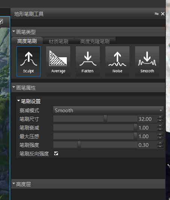Choose the Flatten brush tool

(88, 61)
